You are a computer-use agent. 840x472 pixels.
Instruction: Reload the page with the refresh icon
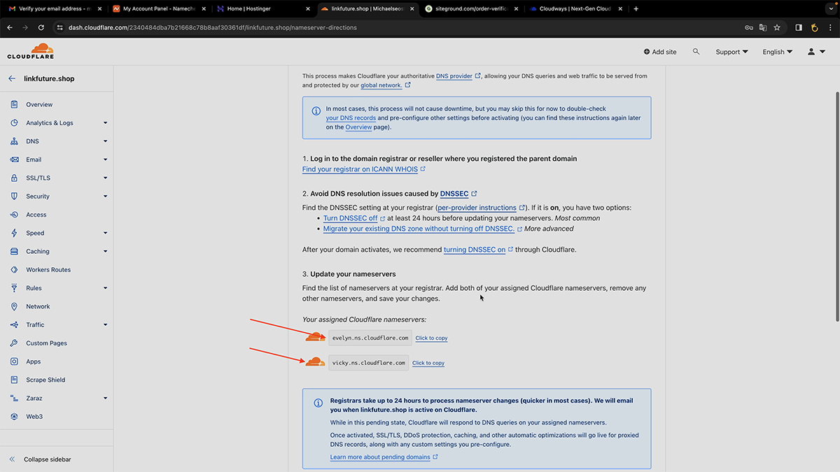(x=41, y=27)
